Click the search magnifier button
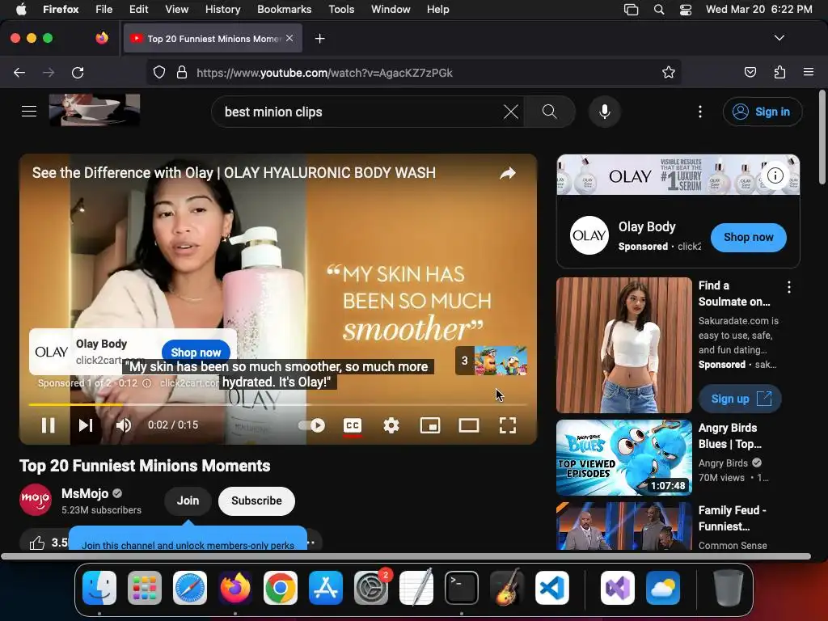This screenshot has width=828, height=621. [550, 112]
